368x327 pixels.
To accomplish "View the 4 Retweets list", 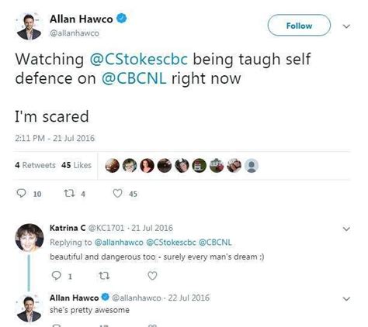I will pos(35,165).
